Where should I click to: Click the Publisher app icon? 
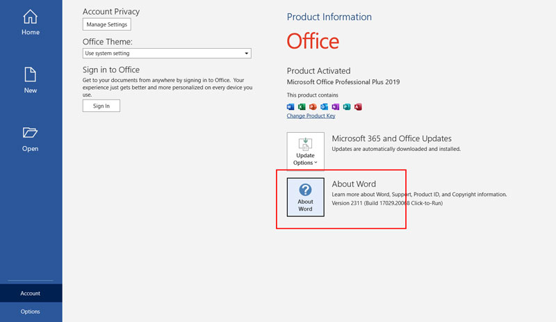pos(347,106)
